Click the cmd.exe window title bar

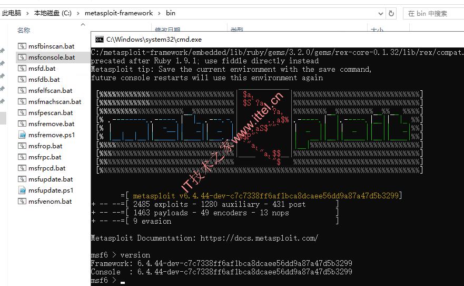pyautogui.click(x=277, y=40)
